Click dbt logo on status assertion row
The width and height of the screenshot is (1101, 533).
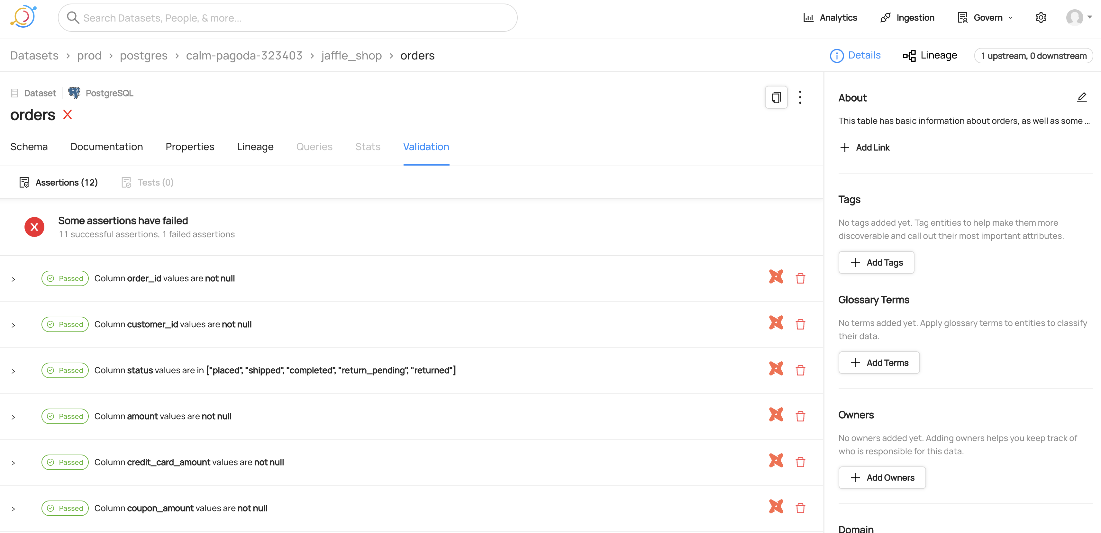tap(776, 368)
